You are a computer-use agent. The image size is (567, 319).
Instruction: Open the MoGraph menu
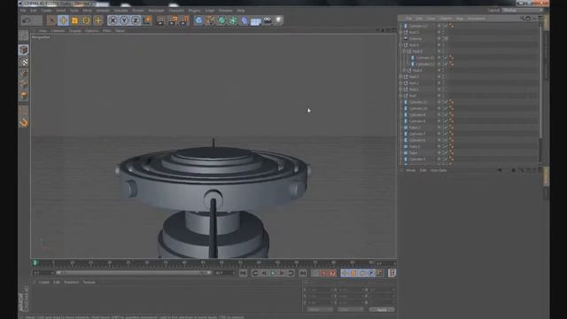pyautogui.click(x=156, y=11)
